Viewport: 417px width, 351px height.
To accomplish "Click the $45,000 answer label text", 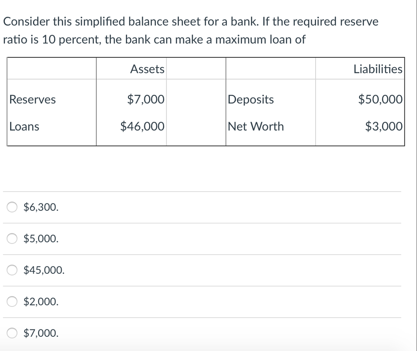I will 44,270.
